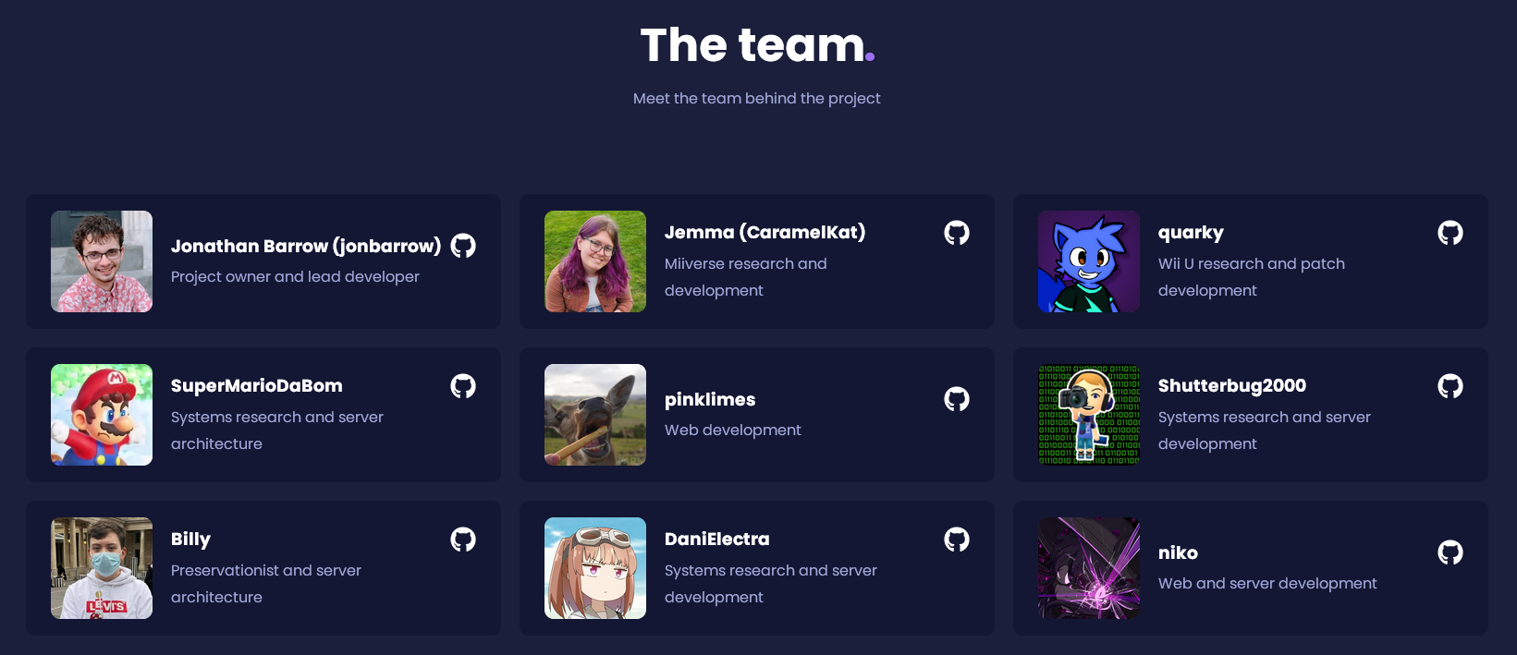Visit quarky's GitHub icon link
This screenshot has width=1517, height=655.
[1450, 233]
